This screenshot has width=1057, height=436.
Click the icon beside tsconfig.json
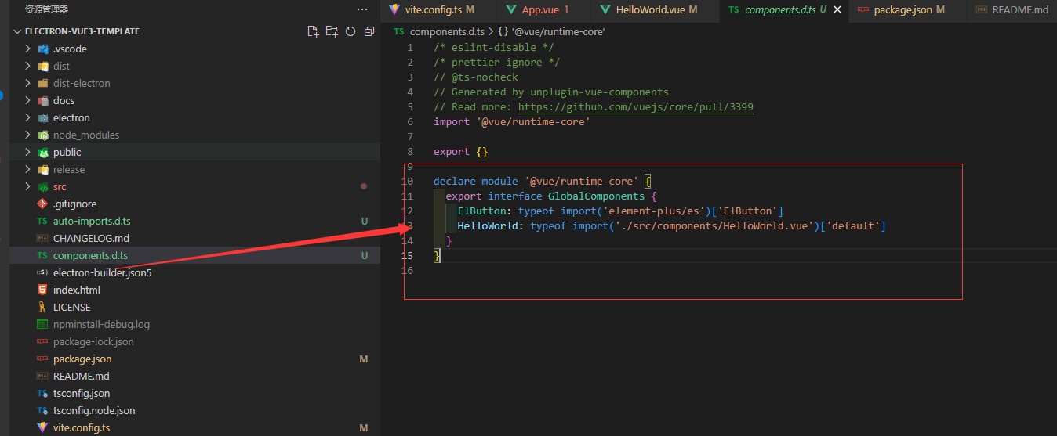43,393
